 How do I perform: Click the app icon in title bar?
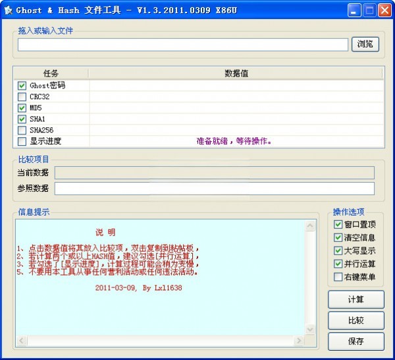coord(9,10)
